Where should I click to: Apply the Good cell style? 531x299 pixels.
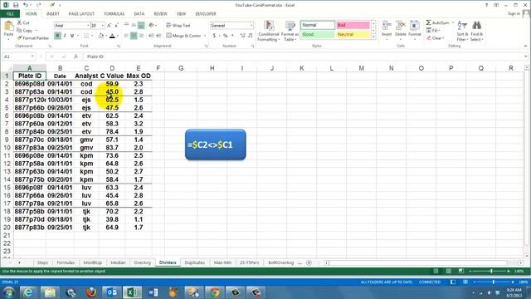(317, 35)
